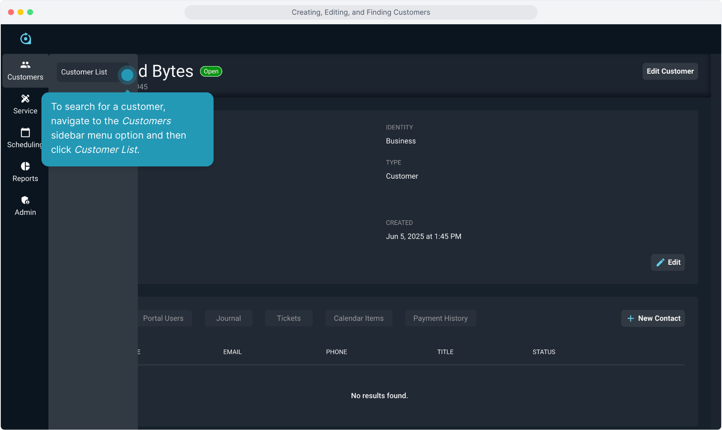Click the pulsing blue hotspot marker
The height and width of the screenshot is (430, 722).
coord(127,75)
